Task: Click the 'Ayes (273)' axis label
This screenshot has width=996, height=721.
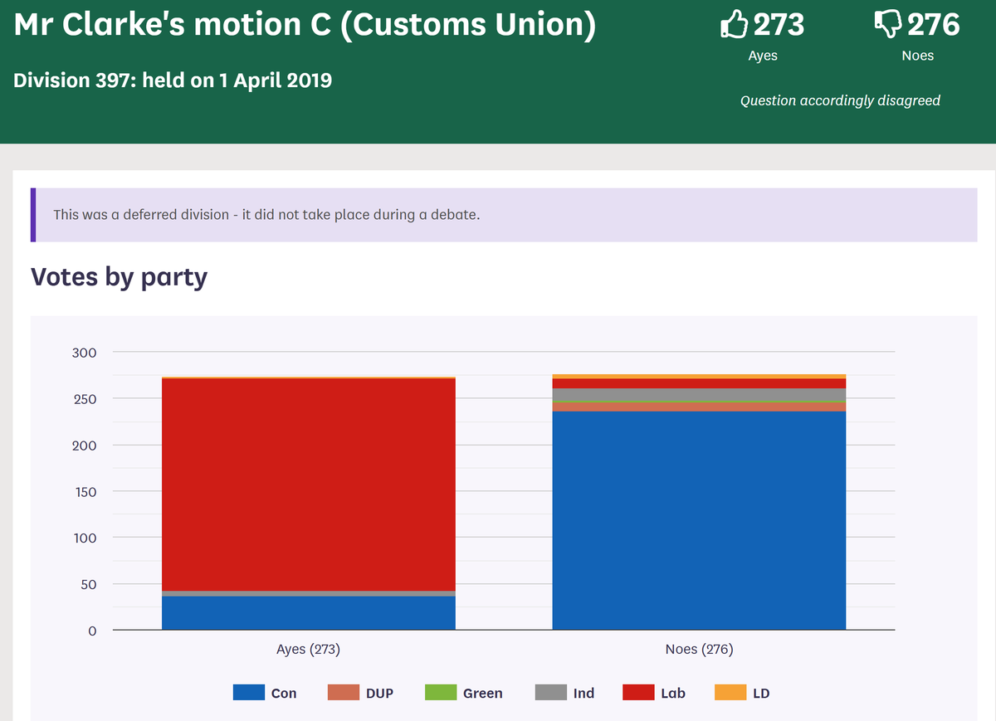Action: 309,649
